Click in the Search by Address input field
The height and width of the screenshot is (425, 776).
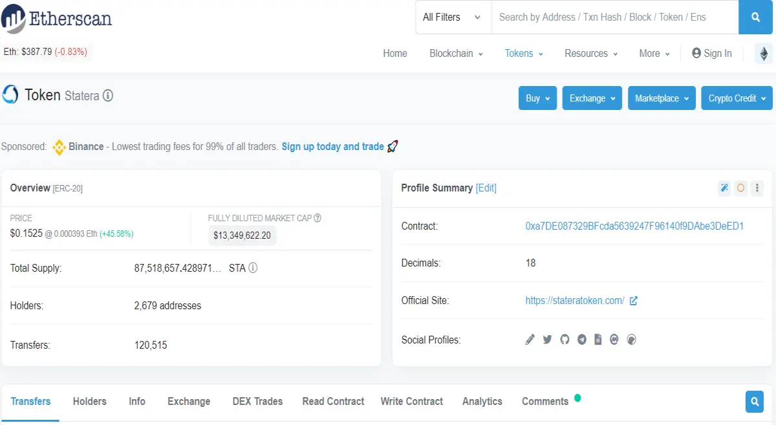click(x=615, y=17)
